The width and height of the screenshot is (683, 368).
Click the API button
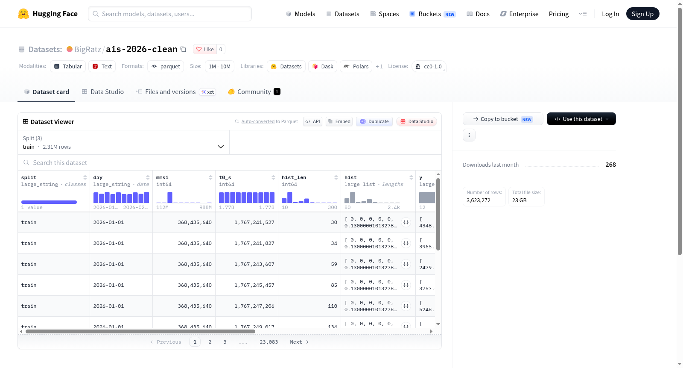click(312, 121)
